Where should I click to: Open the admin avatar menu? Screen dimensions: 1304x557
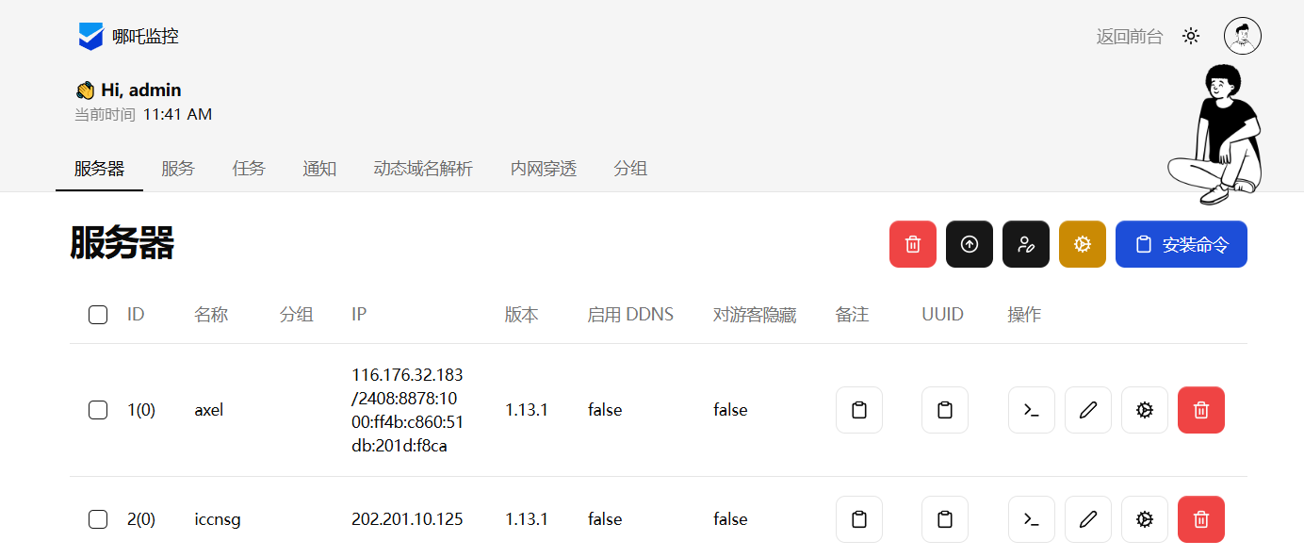pos(1242,37)
